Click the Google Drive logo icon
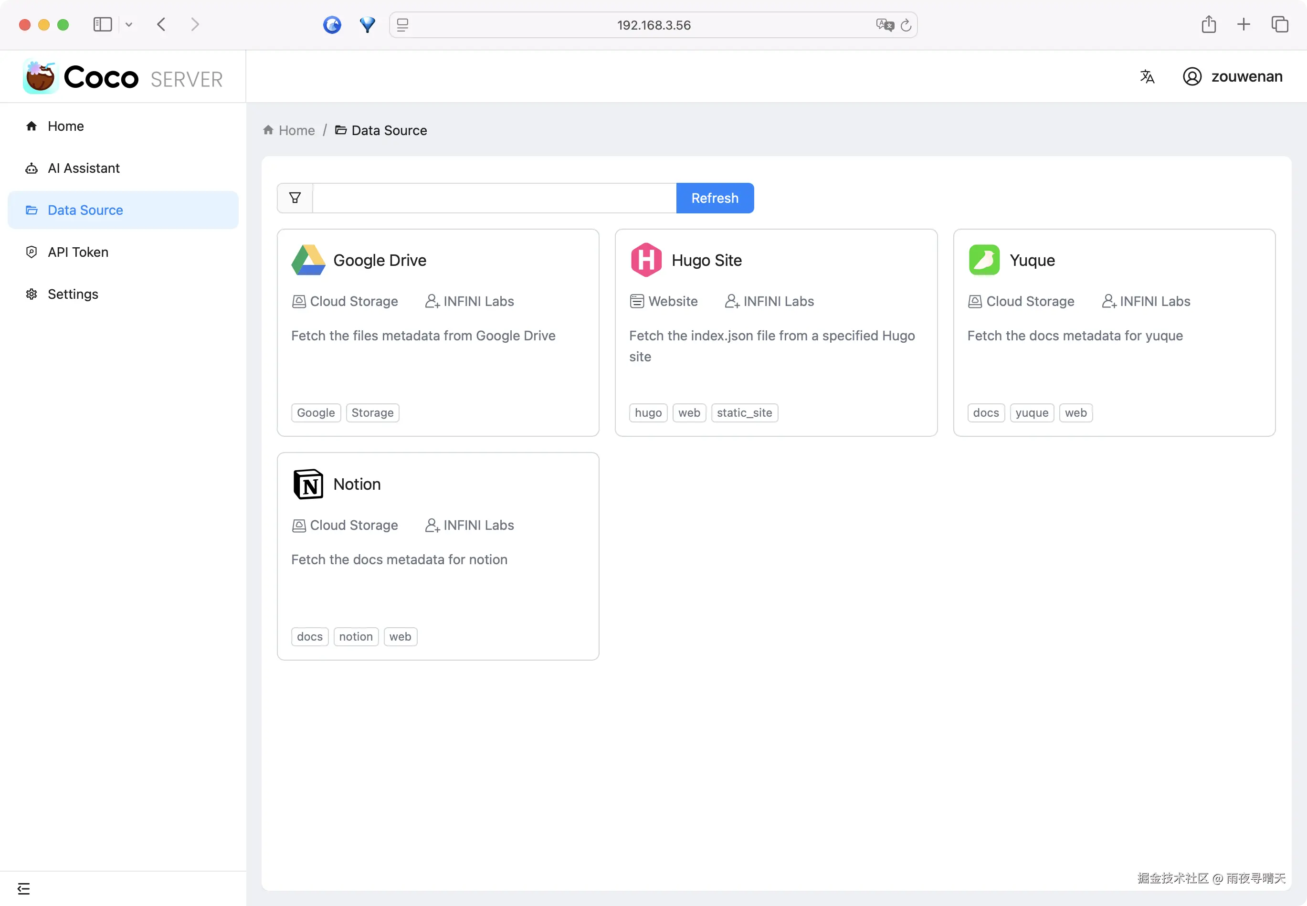This screenshot has width=1307, height=906. [308, 260]
